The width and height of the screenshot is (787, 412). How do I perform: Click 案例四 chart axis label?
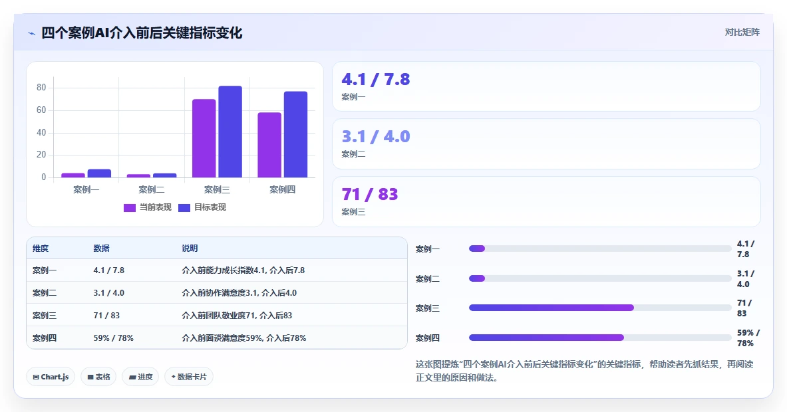(283, 189)
